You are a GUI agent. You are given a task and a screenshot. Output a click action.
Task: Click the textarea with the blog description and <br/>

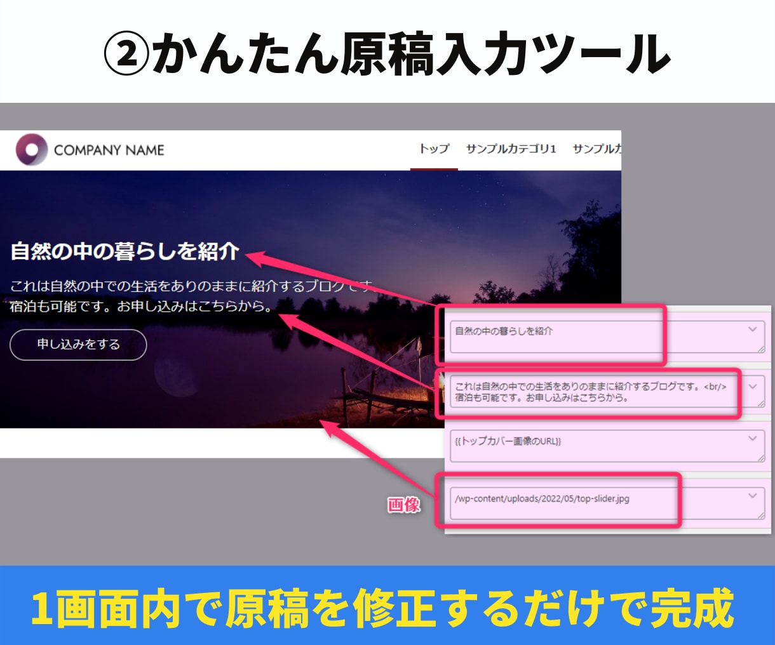coord(607,392)
